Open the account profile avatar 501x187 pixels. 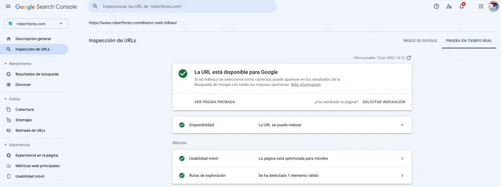[x=493, y=6]
